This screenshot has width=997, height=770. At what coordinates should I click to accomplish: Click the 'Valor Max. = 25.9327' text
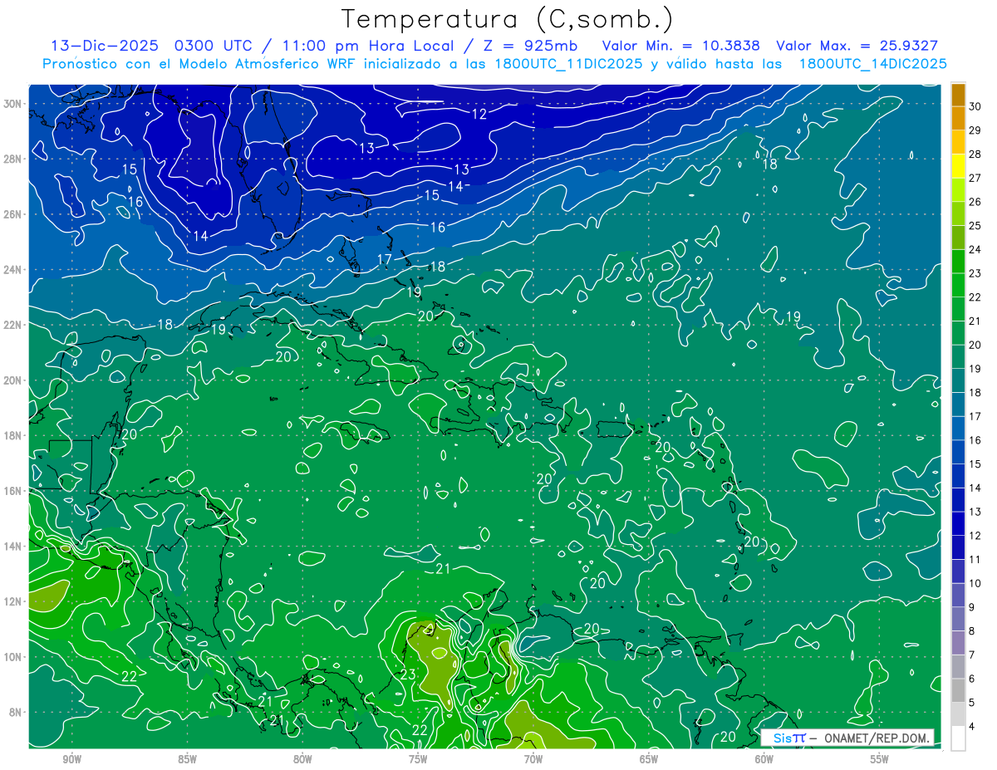click(857, 46)
